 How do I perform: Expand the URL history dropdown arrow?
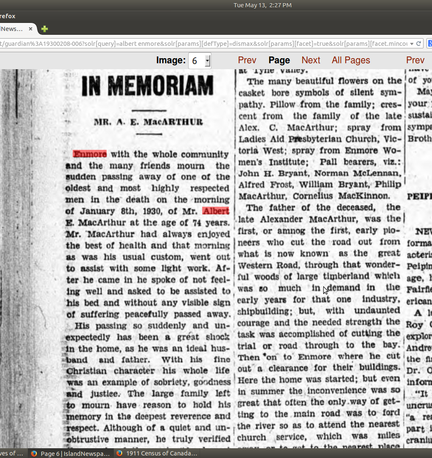point(412,43)
